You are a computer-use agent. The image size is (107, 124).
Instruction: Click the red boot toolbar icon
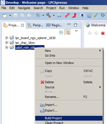click(x=74, y=15)
